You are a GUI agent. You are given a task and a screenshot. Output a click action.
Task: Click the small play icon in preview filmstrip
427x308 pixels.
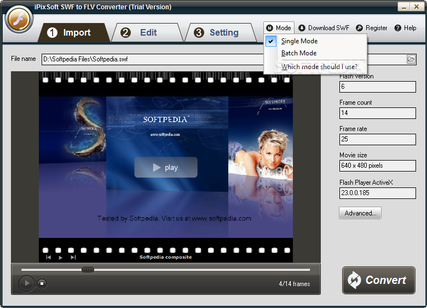click(60, 258)
